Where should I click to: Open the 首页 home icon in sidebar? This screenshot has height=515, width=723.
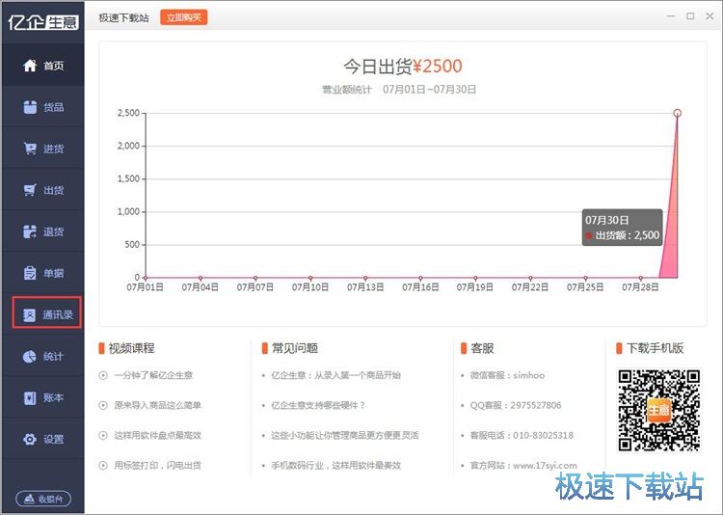[x=30, y=66]
